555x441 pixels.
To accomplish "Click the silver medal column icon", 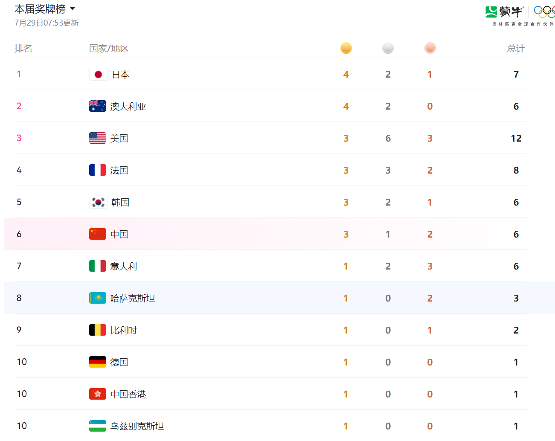I will [x=388, y=48].
